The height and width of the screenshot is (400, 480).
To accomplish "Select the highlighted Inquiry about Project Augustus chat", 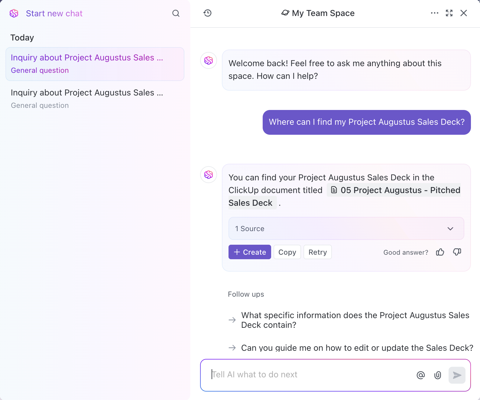I will [95, 64].
